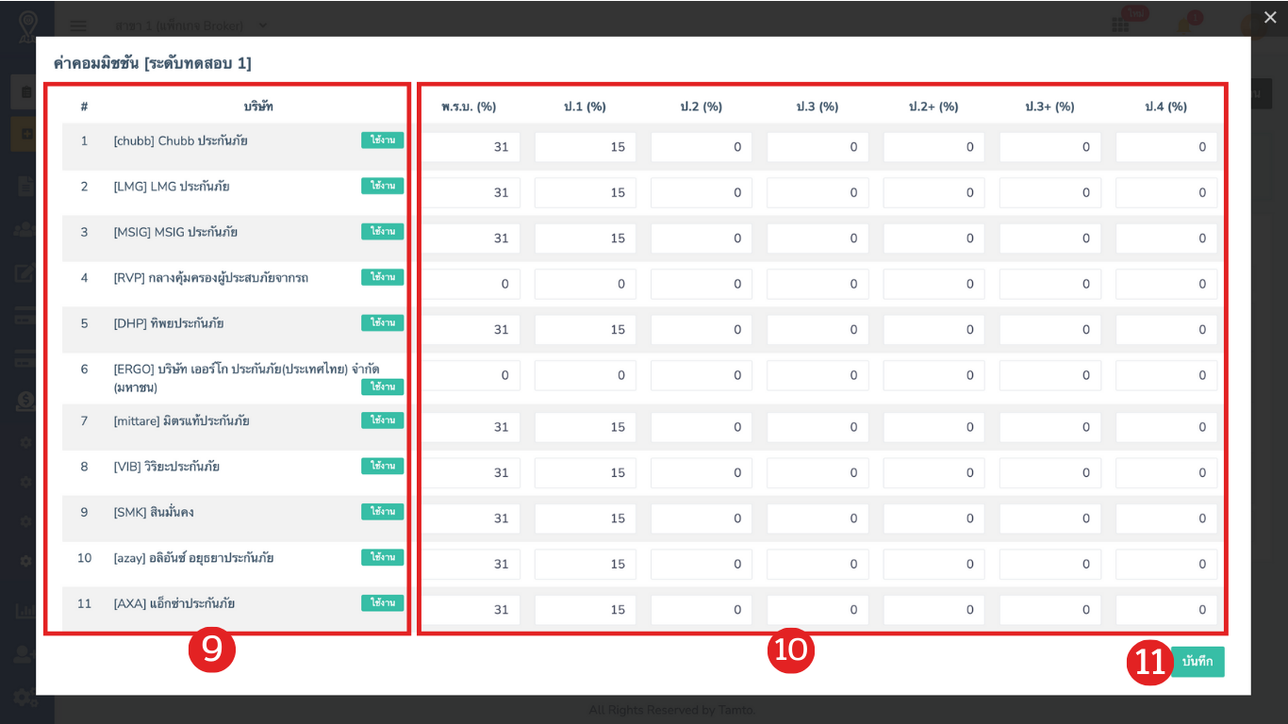Click the ใช้งาน badge for AXA แอ็กซ่าประกันภัย
This screenshot has width=1288, height=724.
click(x=383, y=602)
